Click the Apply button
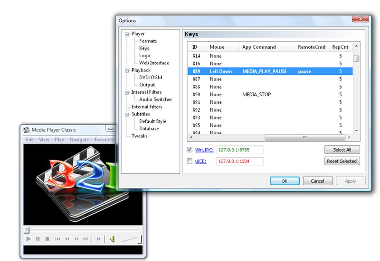 coord(351,181)
